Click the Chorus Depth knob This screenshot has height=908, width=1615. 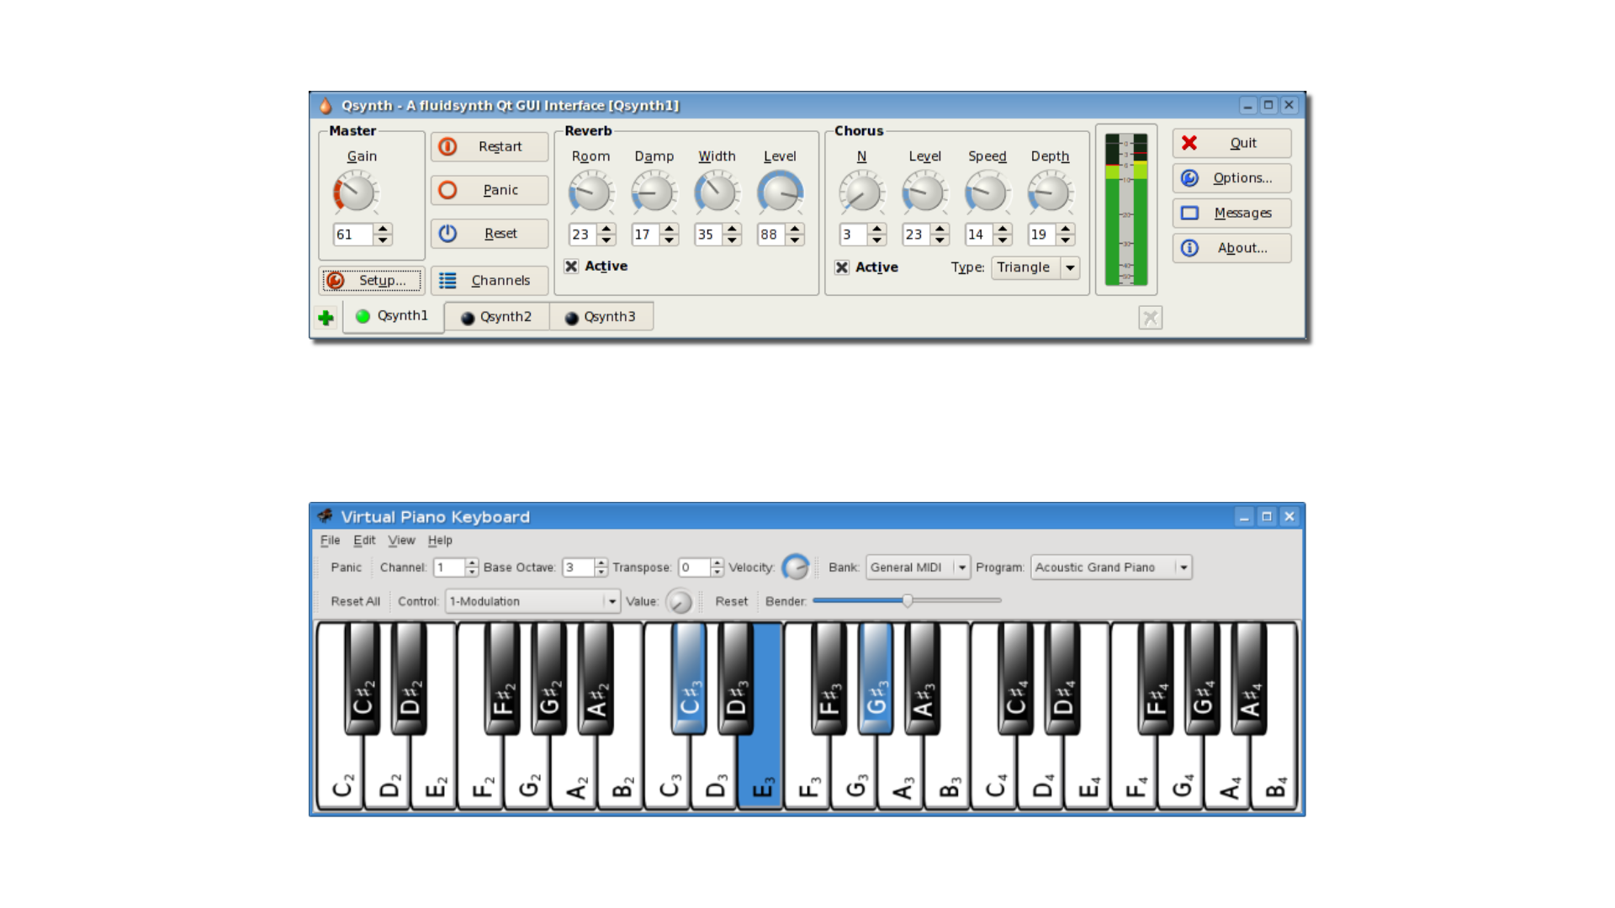1050,193
